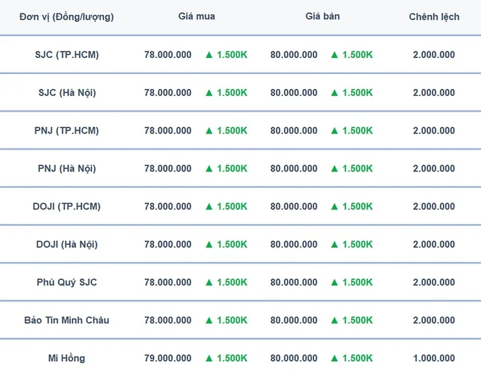Select the 'Bảo Tín Minh Châu' row label
The height and width of the screenshot is (373, 481).
(66, 320)
